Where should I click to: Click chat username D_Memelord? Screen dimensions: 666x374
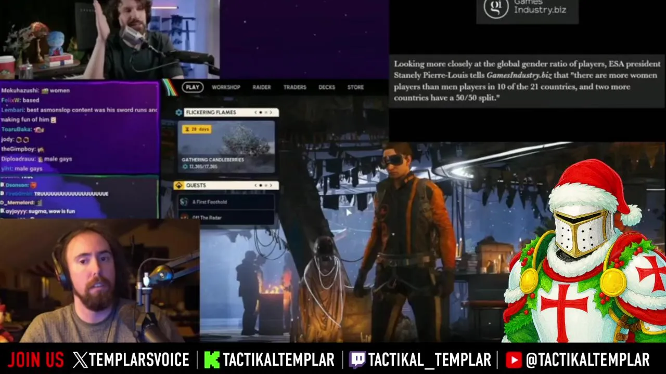tap(18, 203)
